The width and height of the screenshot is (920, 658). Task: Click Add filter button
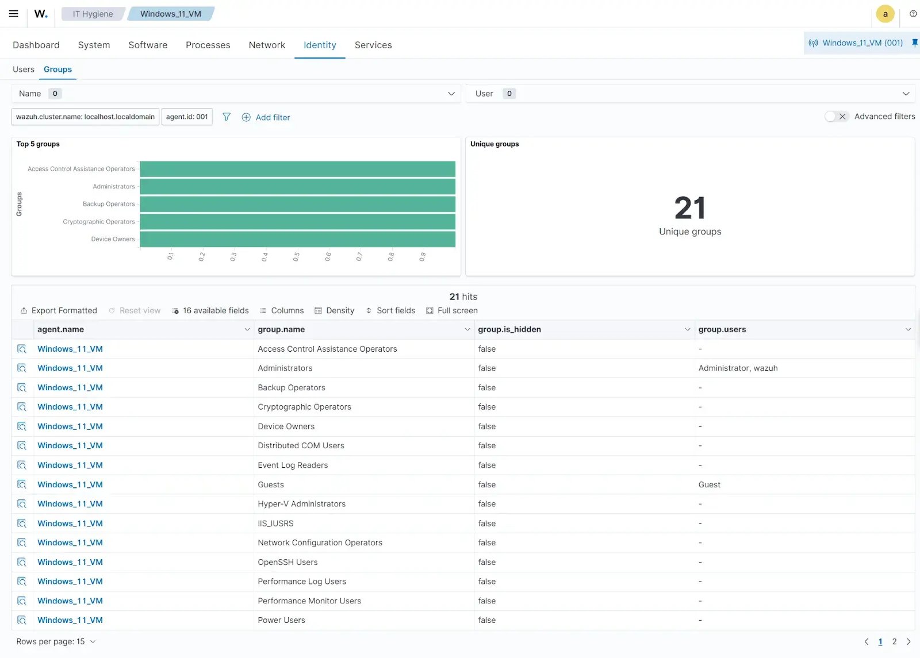266,117
